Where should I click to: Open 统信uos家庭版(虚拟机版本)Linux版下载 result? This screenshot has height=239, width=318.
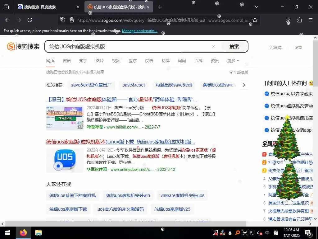[x=121, y=142]
